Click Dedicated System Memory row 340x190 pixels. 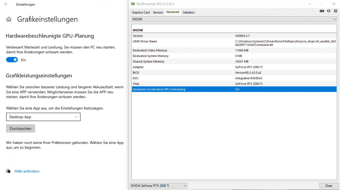234,56
